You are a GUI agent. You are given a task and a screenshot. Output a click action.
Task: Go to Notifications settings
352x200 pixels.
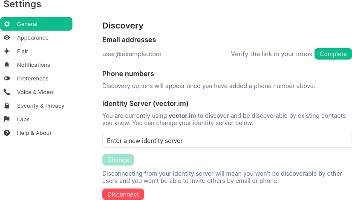pyautogui.click(x=34, y=65)
